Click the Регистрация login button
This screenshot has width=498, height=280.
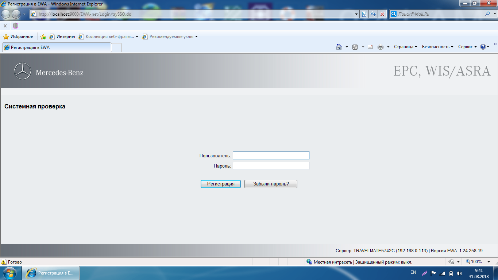point(221,184)
